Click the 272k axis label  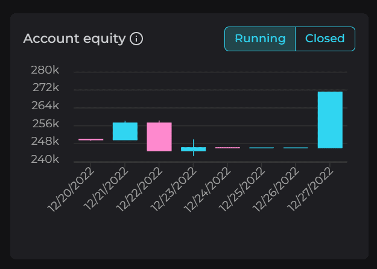coord(46,87)
